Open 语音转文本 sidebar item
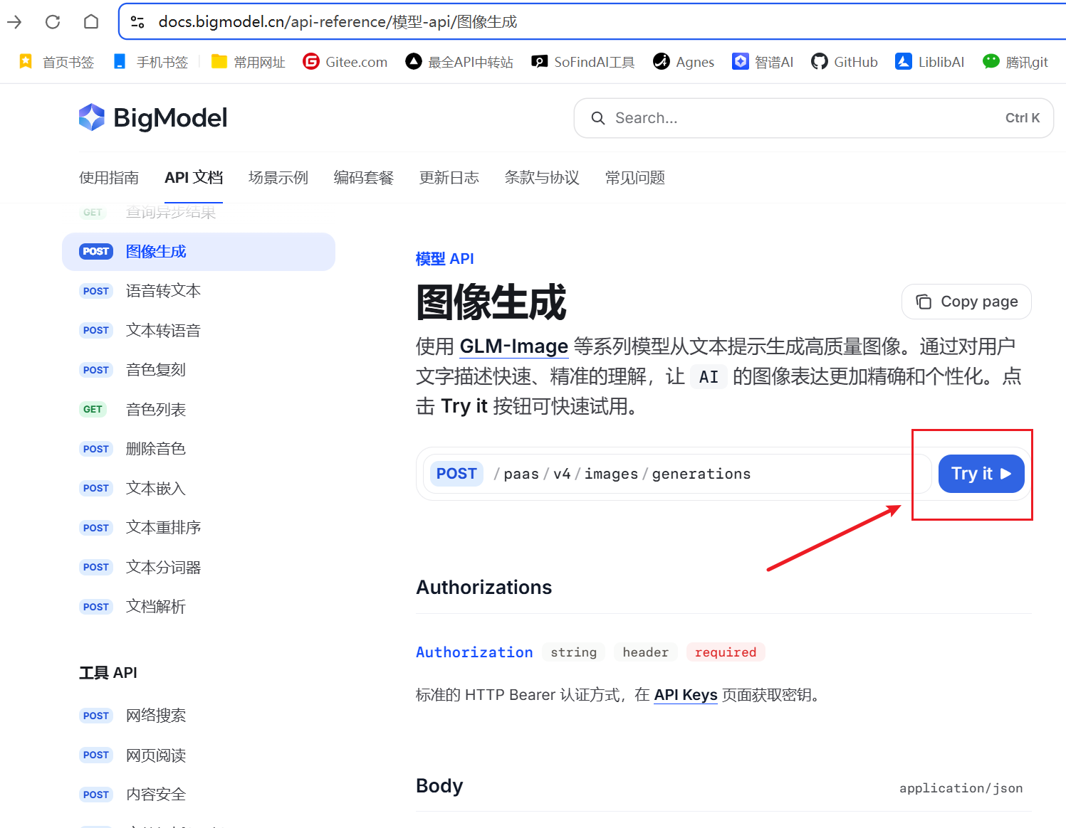The height and width of the screenshot is (828, 1066). point(199,291)
